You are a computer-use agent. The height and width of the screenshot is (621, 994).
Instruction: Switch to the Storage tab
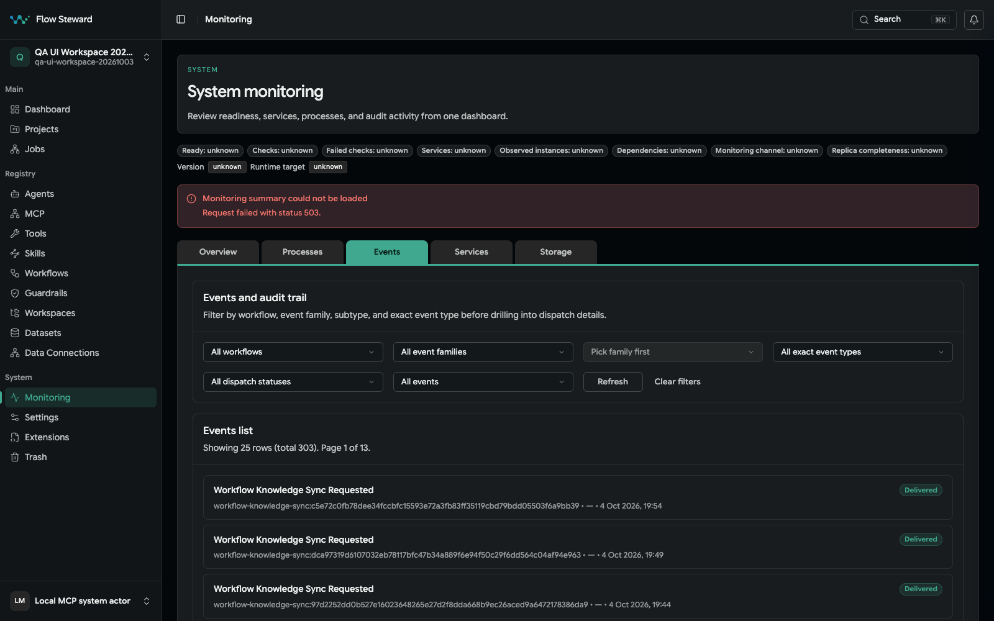556,252
